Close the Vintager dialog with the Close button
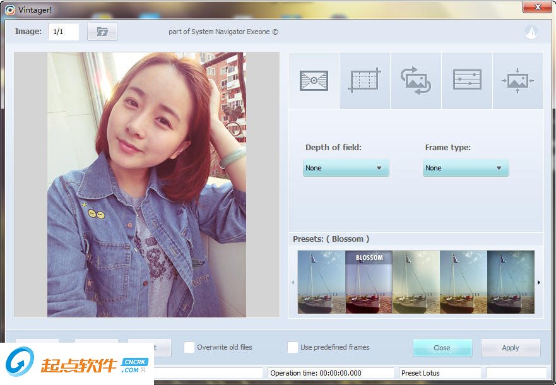The width and height of the screenshot is (556, 385). (x=442, y=347)
